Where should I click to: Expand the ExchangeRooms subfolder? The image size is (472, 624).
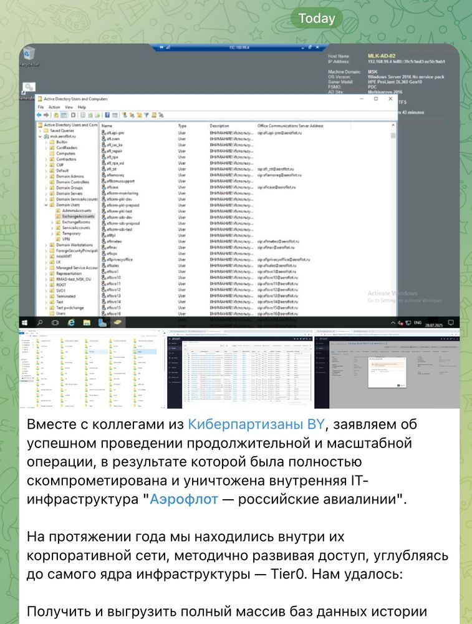click(52, 222)
